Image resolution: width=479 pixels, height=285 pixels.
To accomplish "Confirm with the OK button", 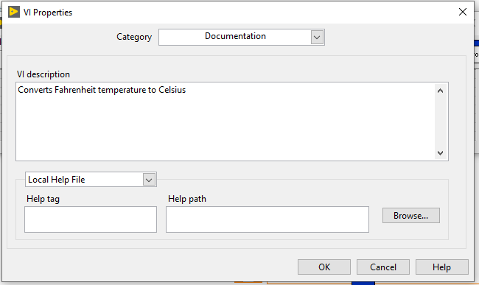I will click(324, 267).
